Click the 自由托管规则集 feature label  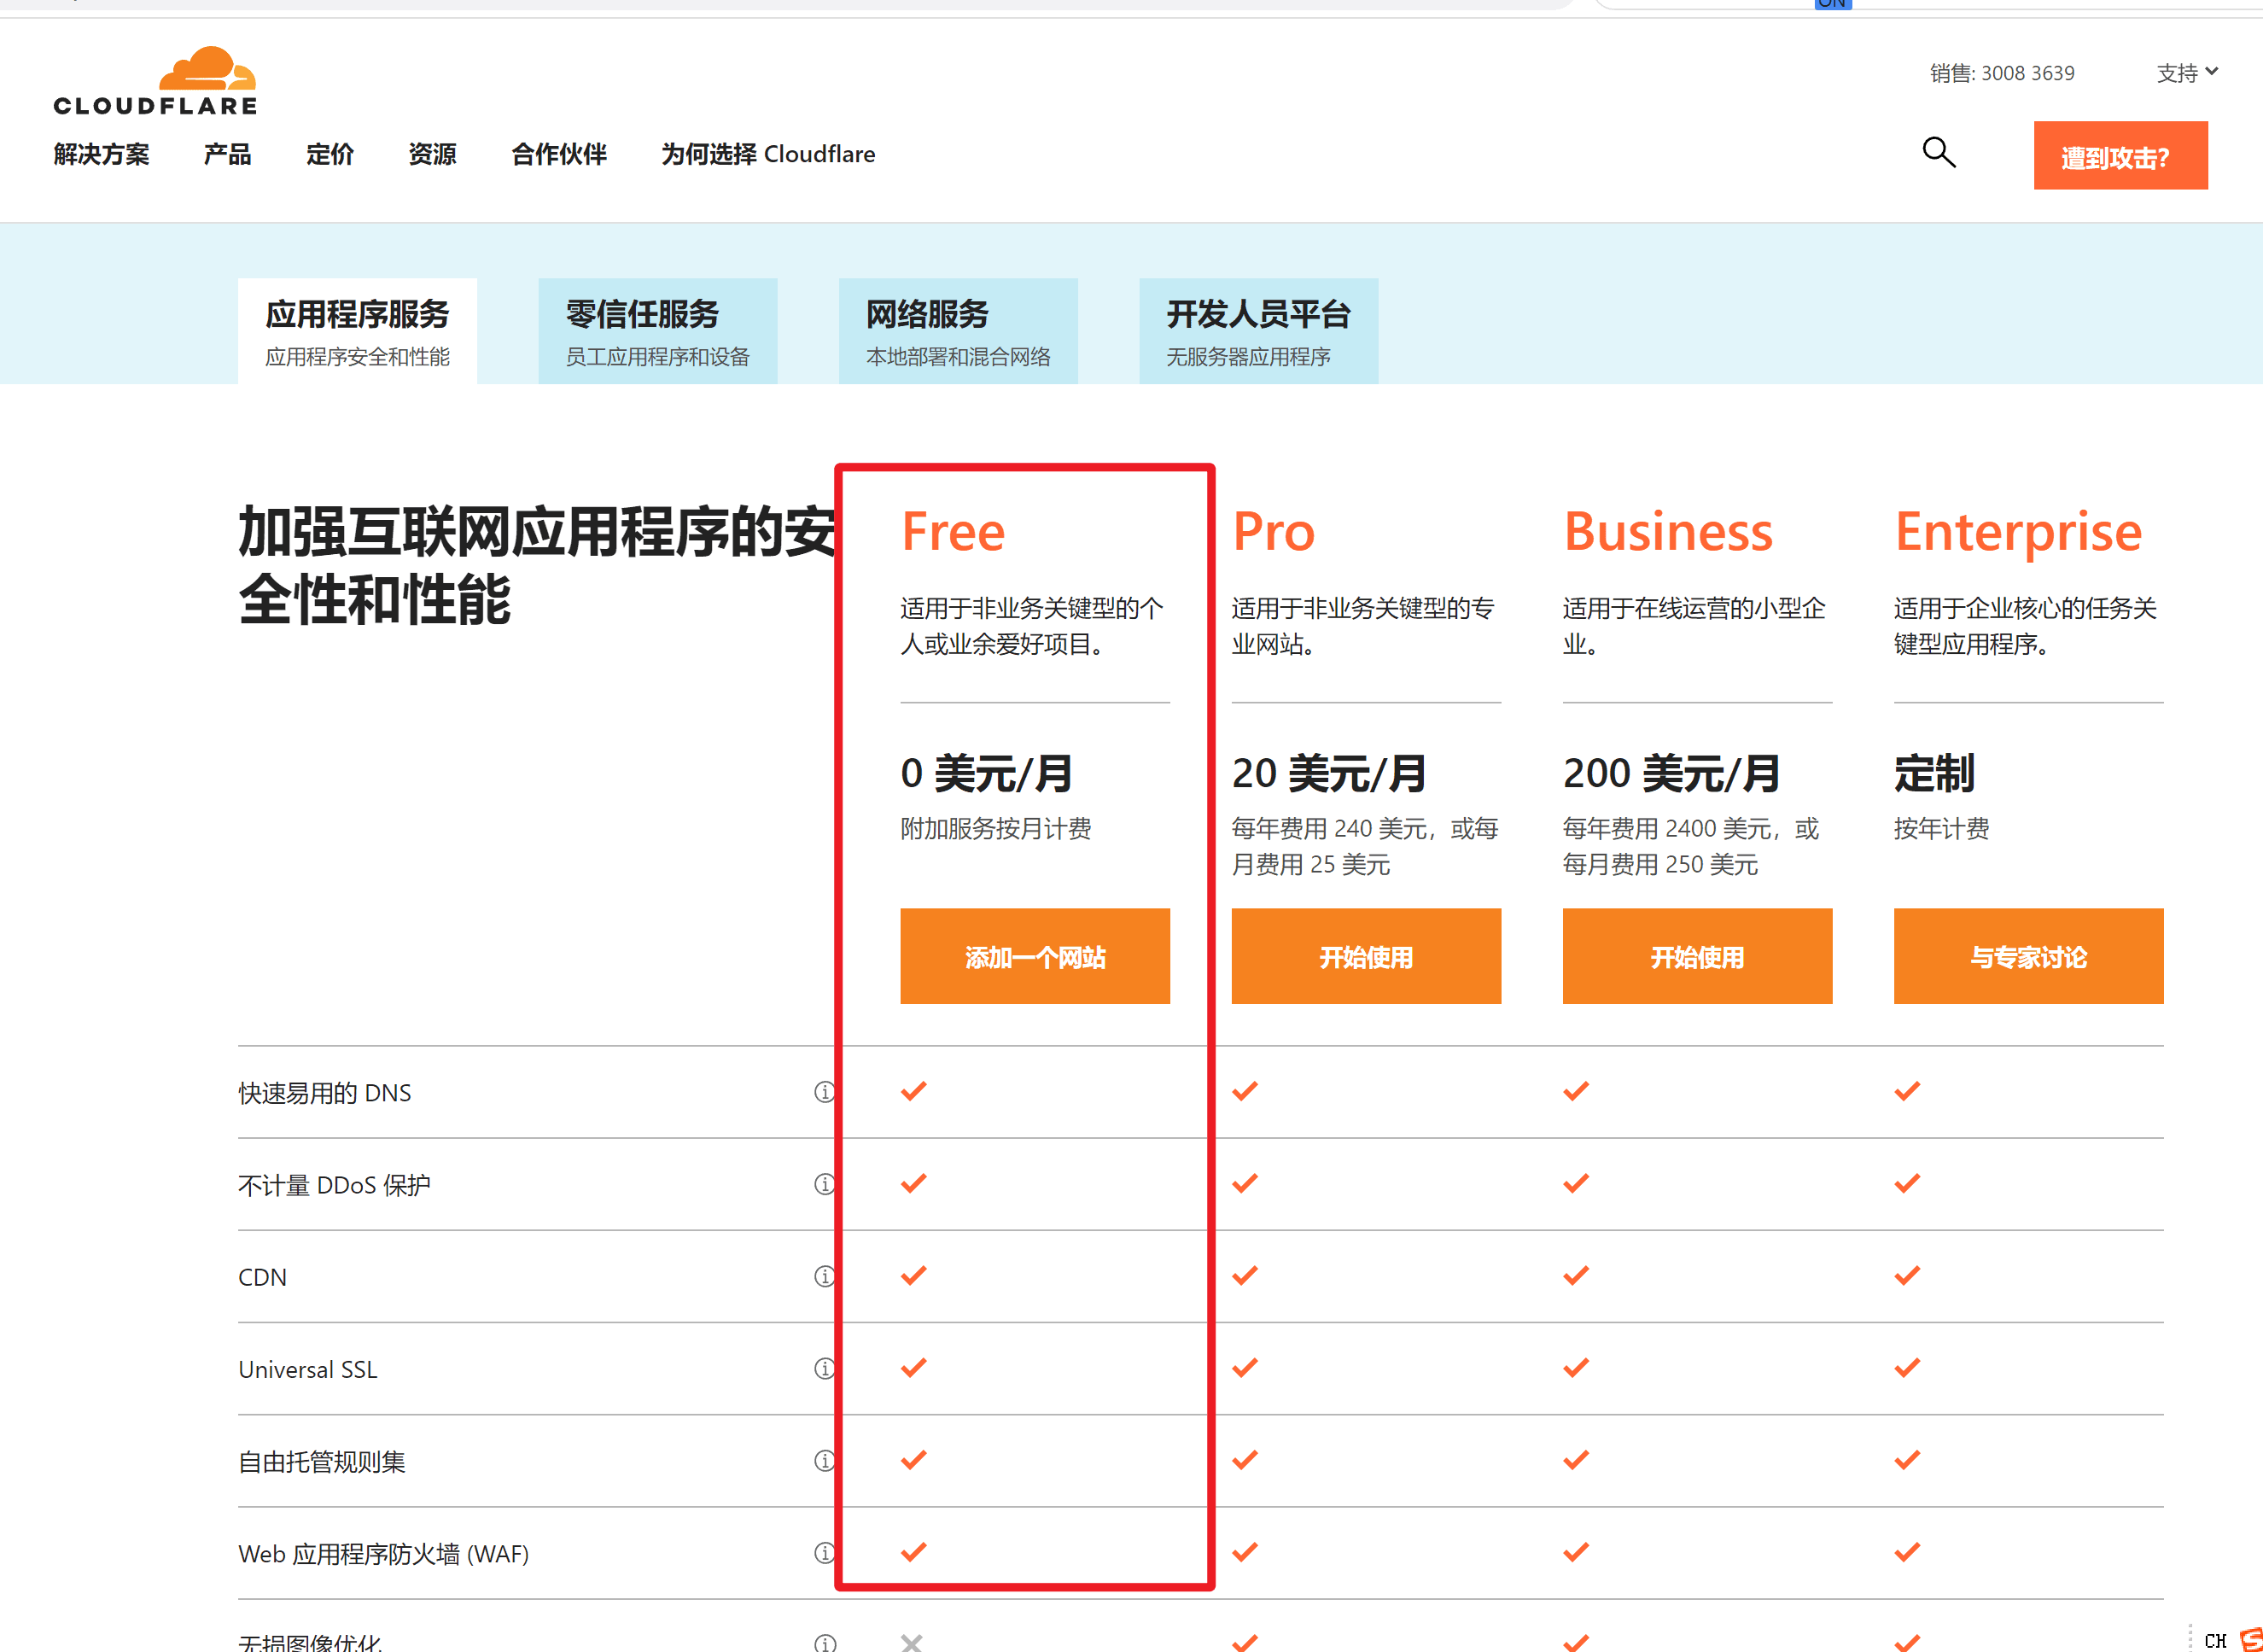click(x=322, y=1462)
